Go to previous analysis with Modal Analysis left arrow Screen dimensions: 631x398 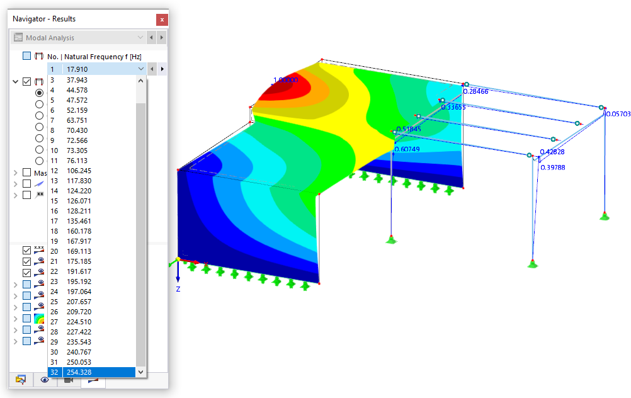pos(151,37)
